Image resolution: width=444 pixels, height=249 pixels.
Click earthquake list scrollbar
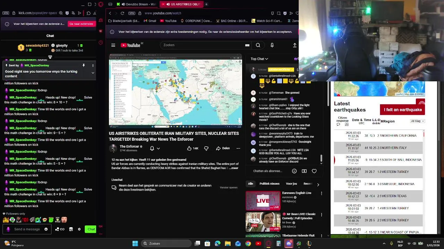pyautogui.click(x=424, y=134)
